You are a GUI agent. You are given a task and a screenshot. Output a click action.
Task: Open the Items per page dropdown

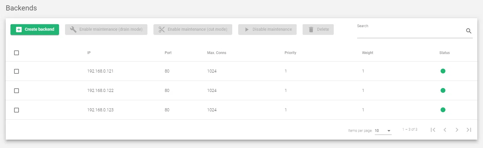click(x=383, y=131)
